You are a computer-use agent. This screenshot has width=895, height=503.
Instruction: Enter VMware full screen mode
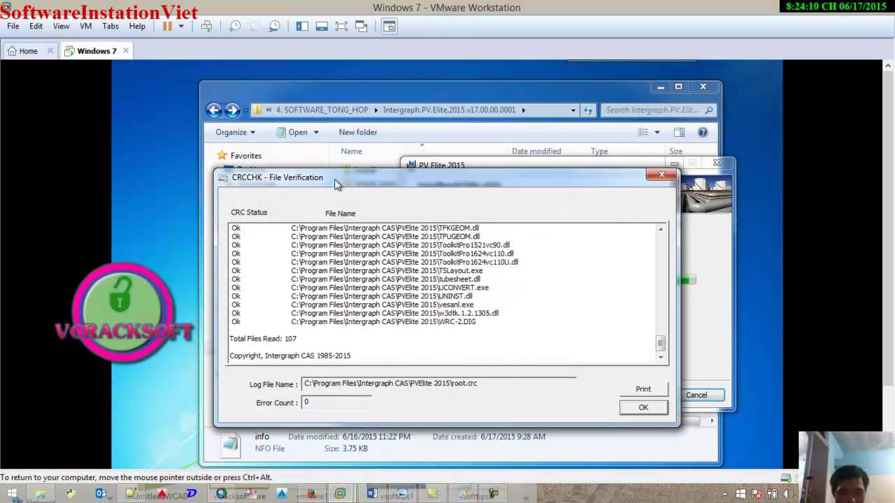pyautogui.click(x=341, y=26)
